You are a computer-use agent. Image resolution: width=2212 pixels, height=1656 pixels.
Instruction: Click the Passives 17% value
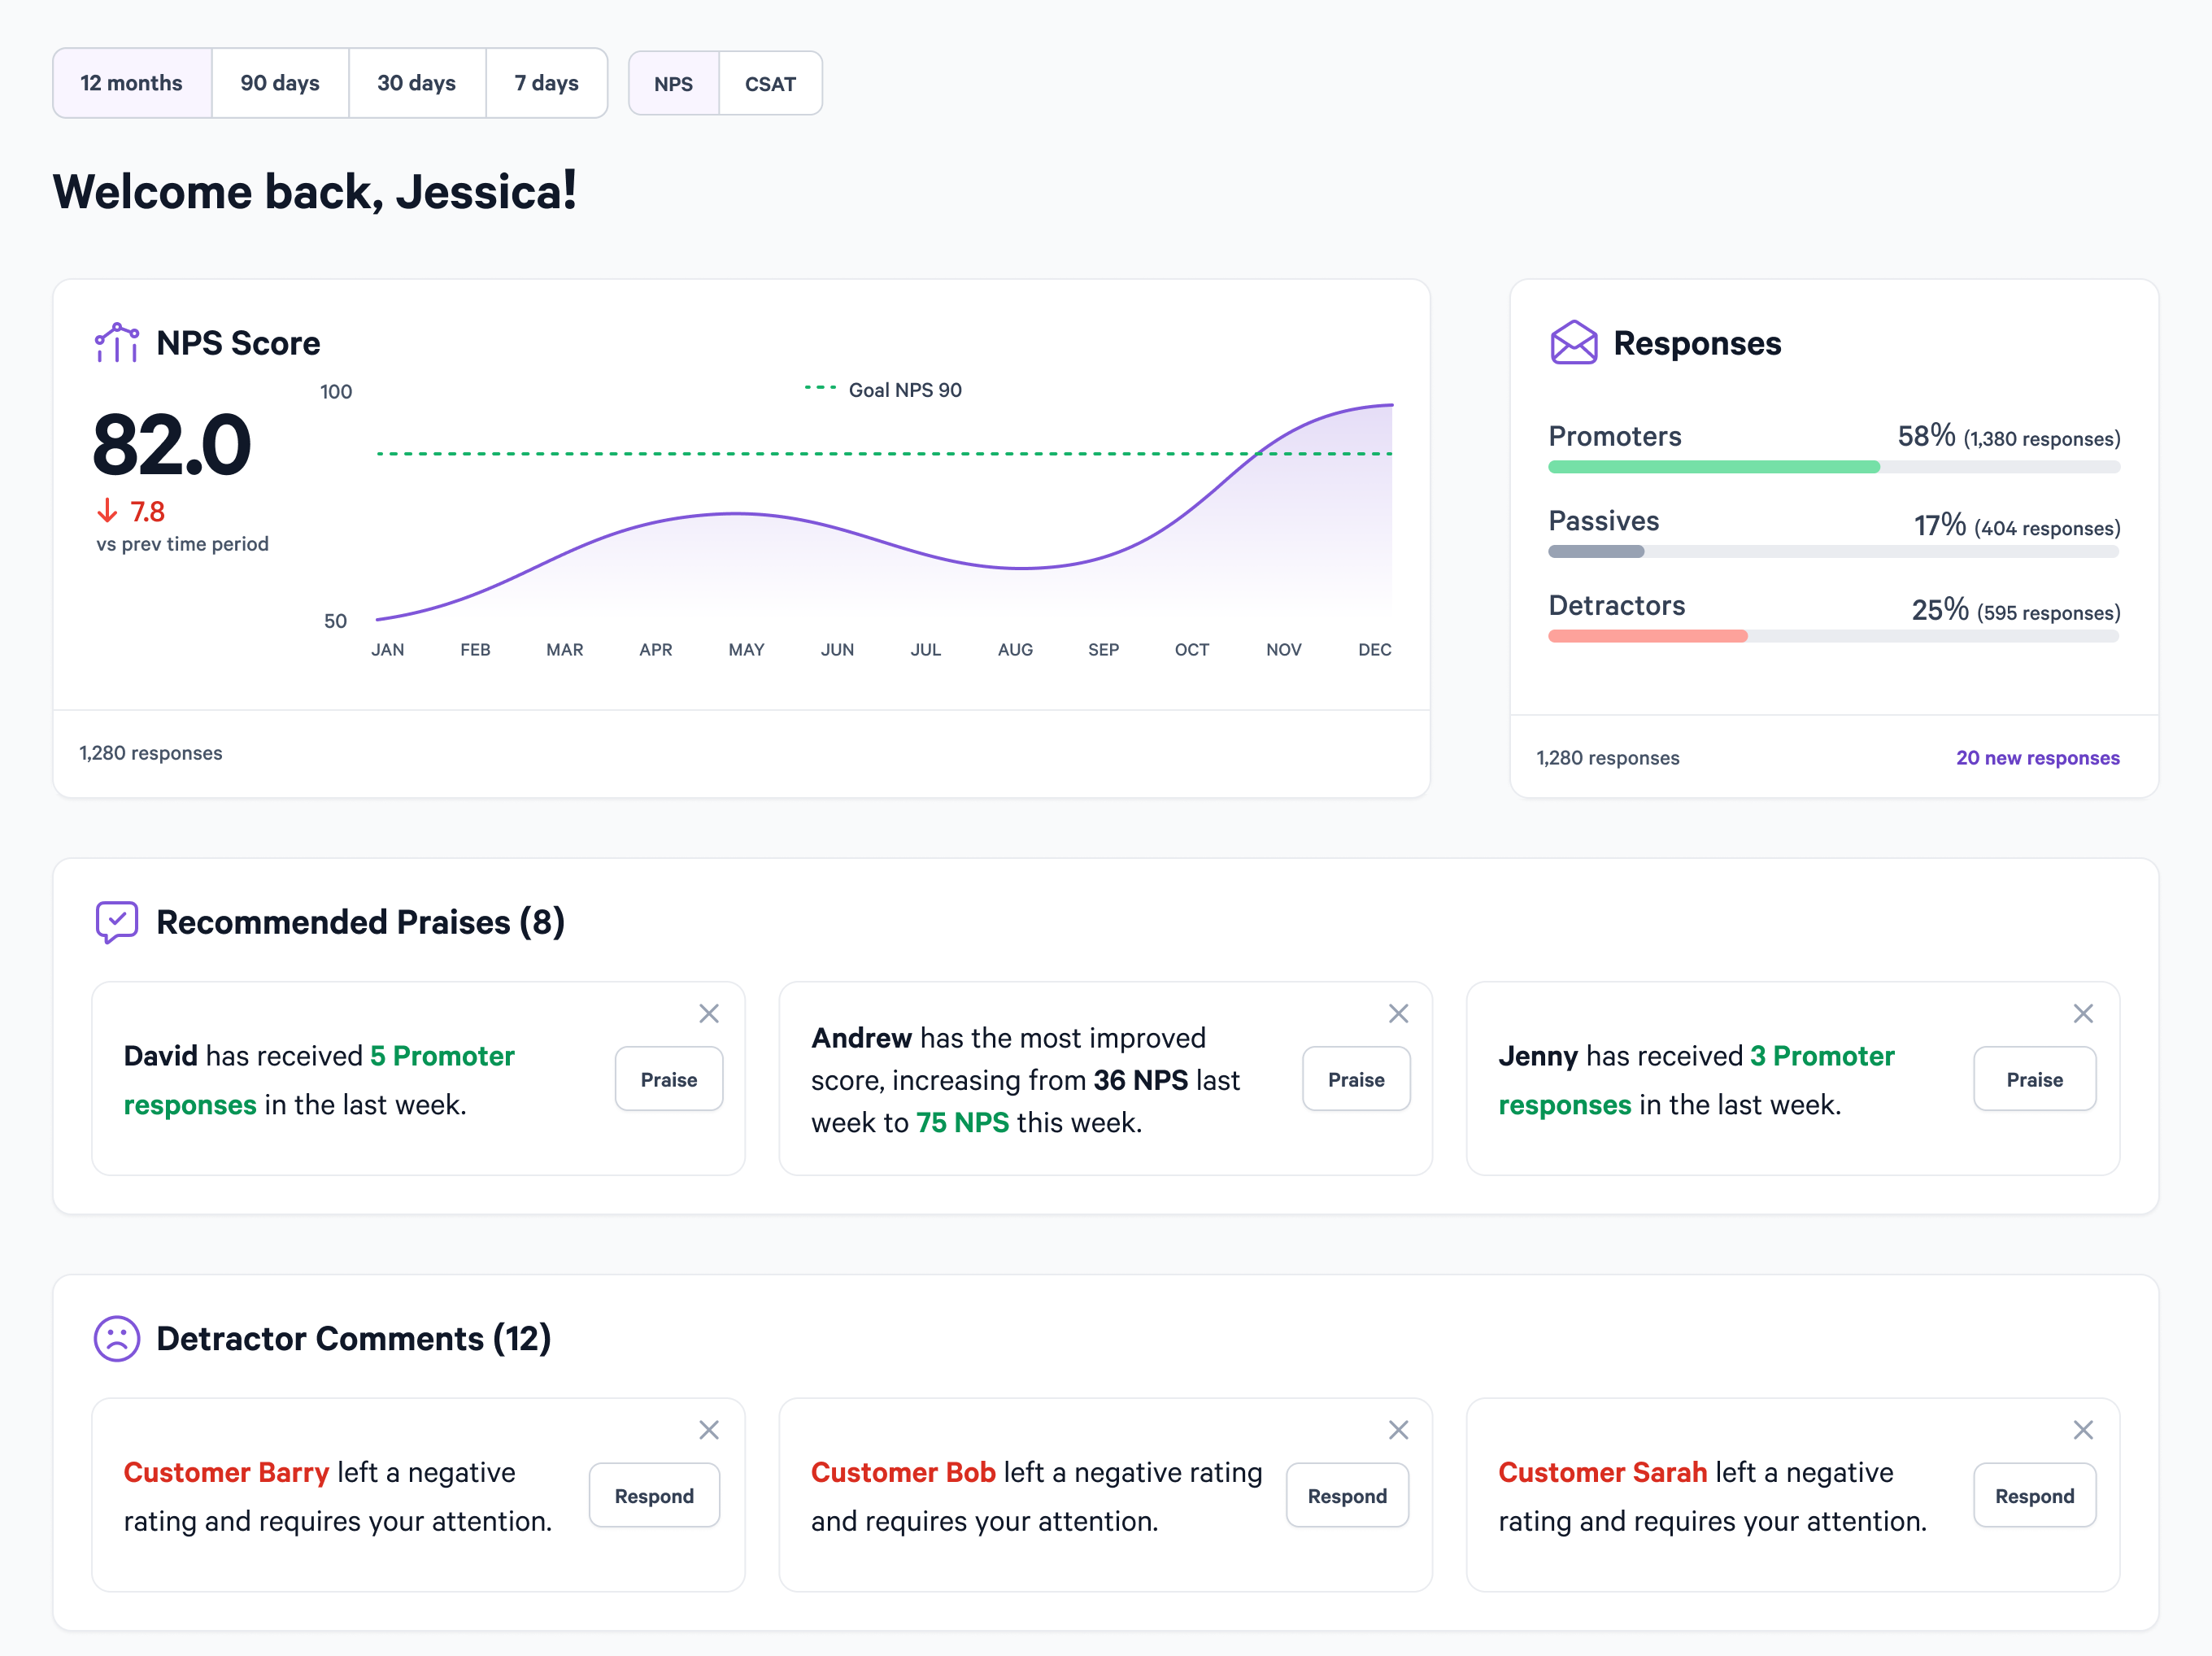pyautogui.click(x=1940, y=525)
